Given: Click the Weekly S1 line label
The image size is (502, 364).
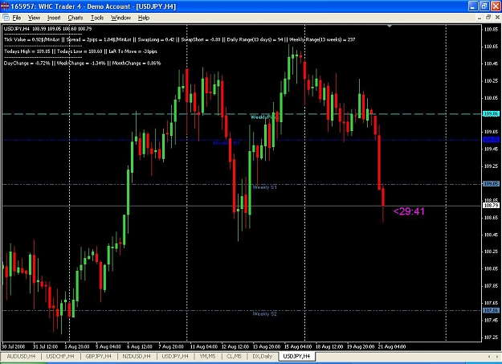Looking at the screenshot, I should click(264, 187).
